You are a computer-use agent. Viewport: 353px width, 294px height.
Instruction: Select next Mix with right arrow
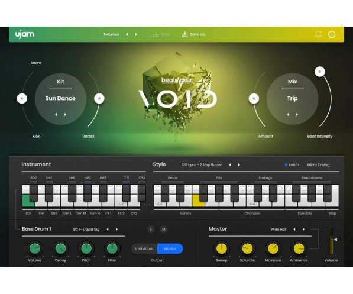[297, 114]
